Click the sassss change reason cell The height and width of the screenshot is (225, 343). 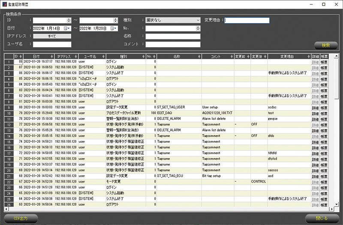[289, 170]
